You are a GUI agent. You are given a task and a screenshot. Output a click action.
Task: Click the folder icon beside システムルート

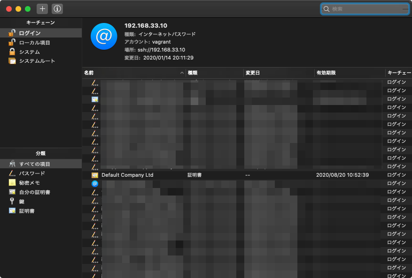pos(12,61)
